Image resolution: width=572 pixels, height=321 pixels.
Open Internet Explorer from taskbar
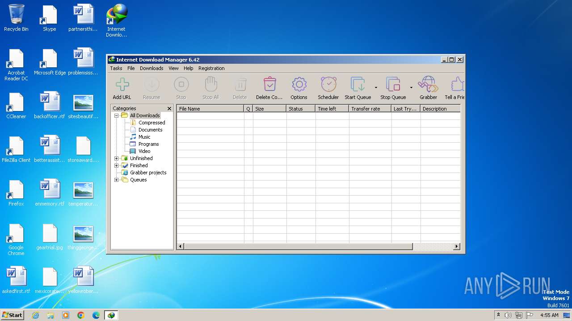[36, 315]
